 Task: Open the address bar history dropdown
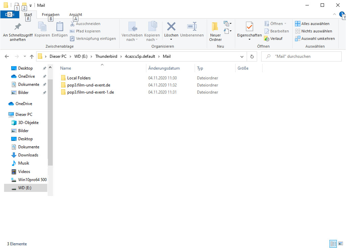point(242,56)
